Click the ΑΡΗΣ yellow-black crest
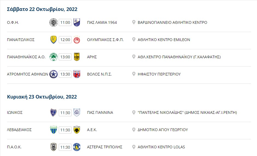The image size is (257, 156). 77,57
